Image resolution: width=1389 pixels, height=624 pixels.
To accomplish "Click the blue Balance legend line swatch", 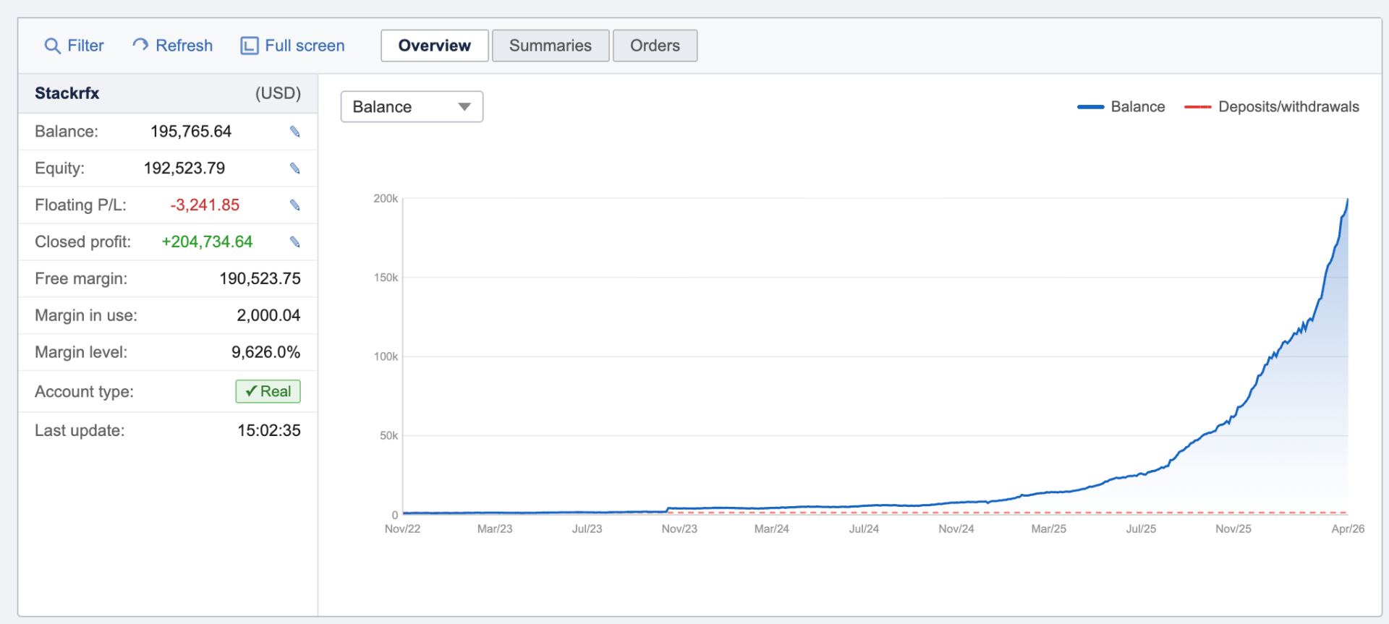I will click(x=1090, y=107).
